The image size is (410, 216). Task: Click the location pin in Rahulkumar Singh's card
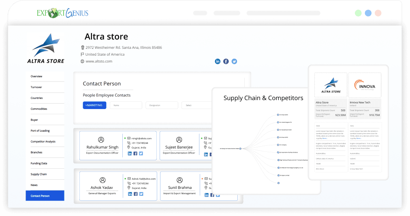pyautogui.click(x=129, y=147)
